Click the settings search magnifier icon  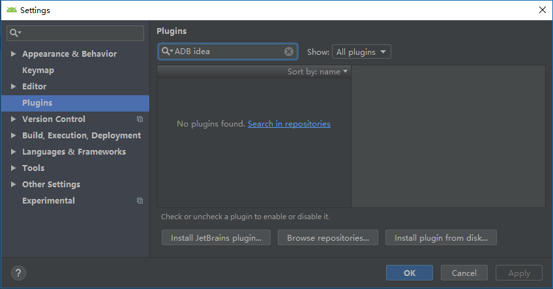(x=14, y=33)
